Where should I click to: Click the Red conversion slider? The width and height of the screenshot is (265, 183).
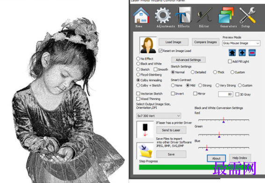223,120
